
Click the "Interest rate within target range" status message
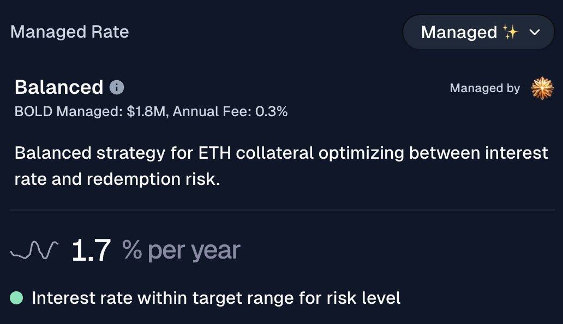(x=163, y=298)
